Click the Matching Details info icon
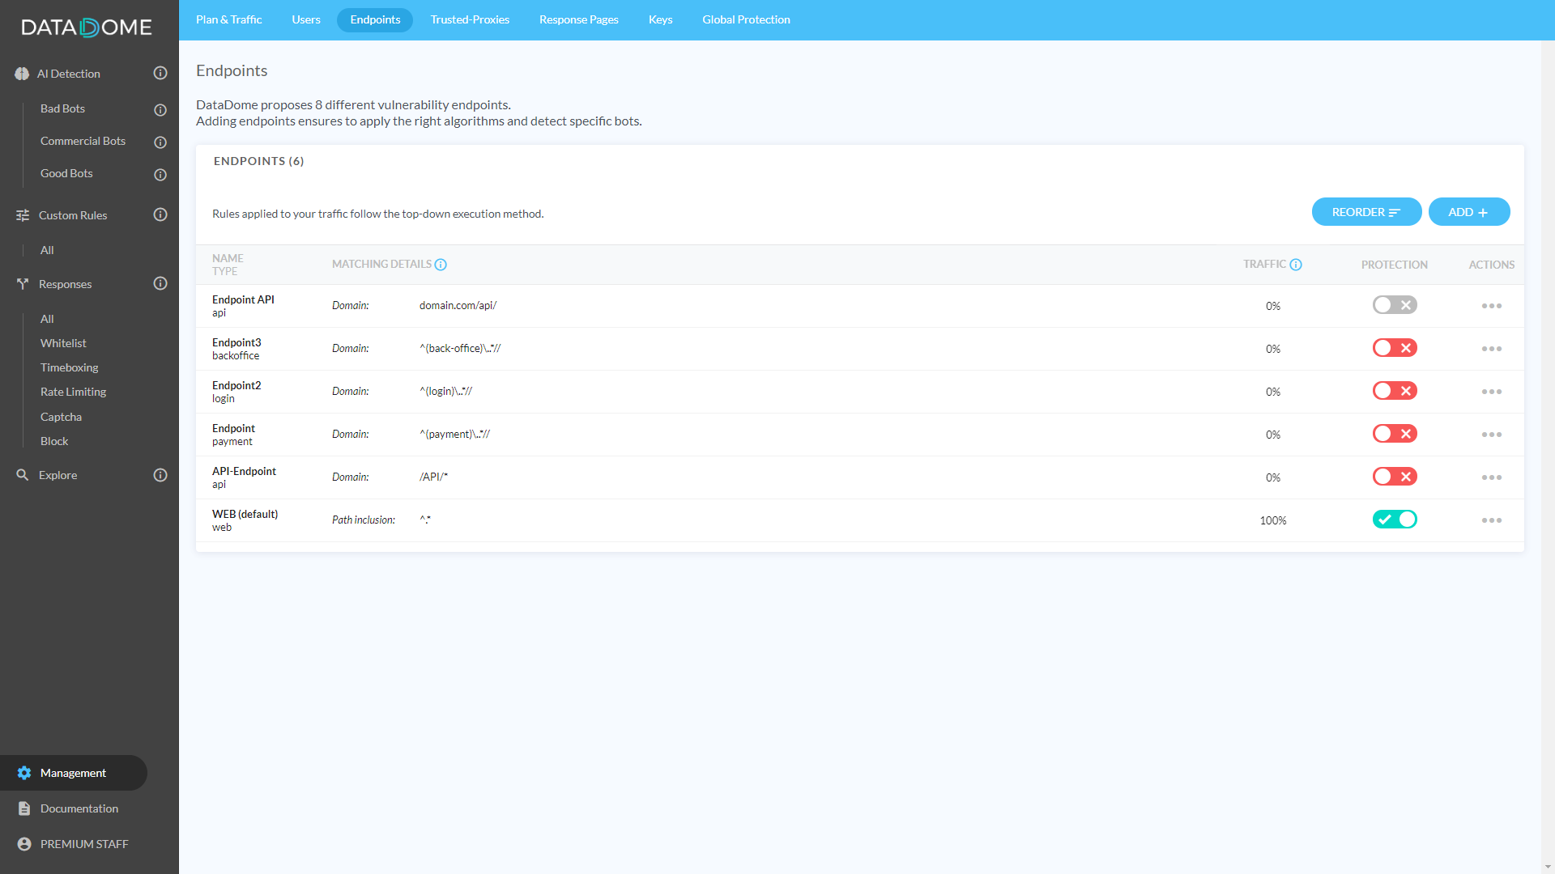 pyautogui.click(x=441, y=265)
